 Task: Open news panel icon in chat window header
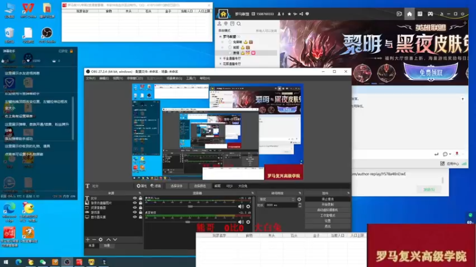pos(420,14)
